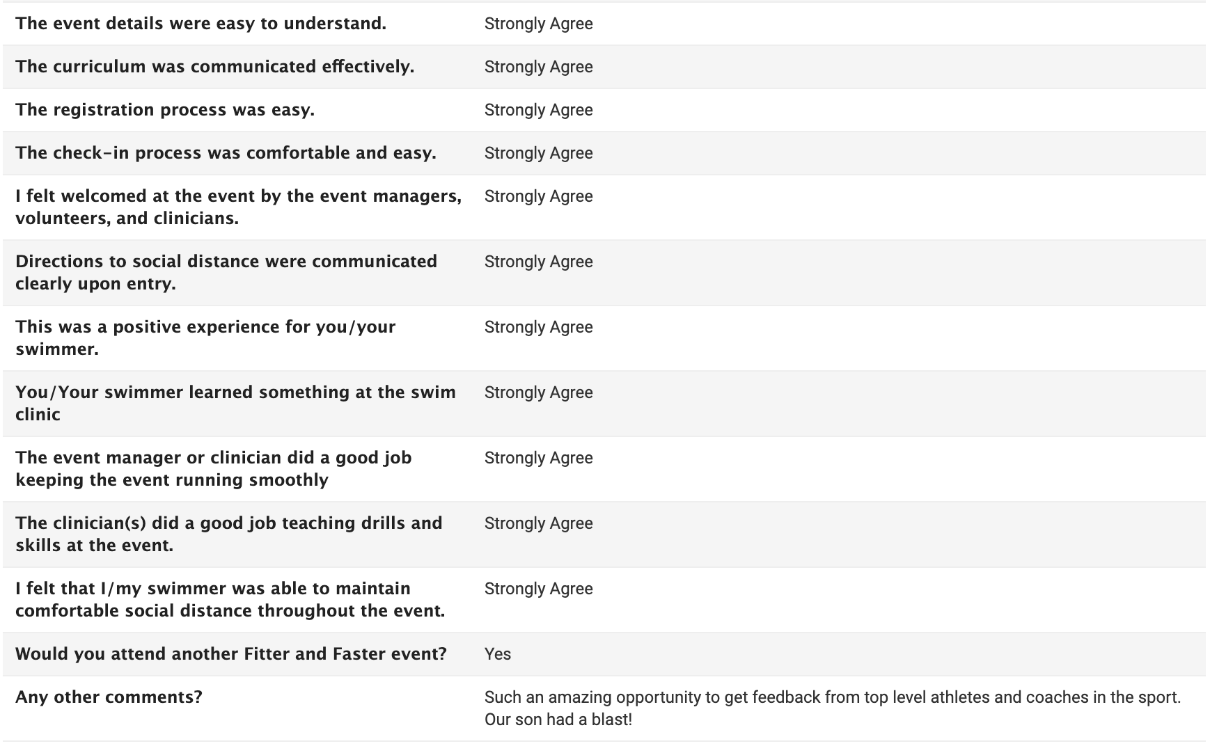The width and height of the screenshot is (1210, 746).
Task: Select Strongly Agree for positive experience row
Action: click(539, 327)
